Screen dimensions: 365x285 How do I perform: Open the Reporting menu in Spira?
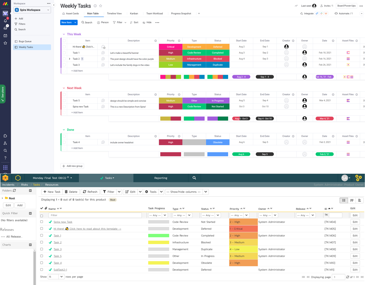[x=161, y=178]
